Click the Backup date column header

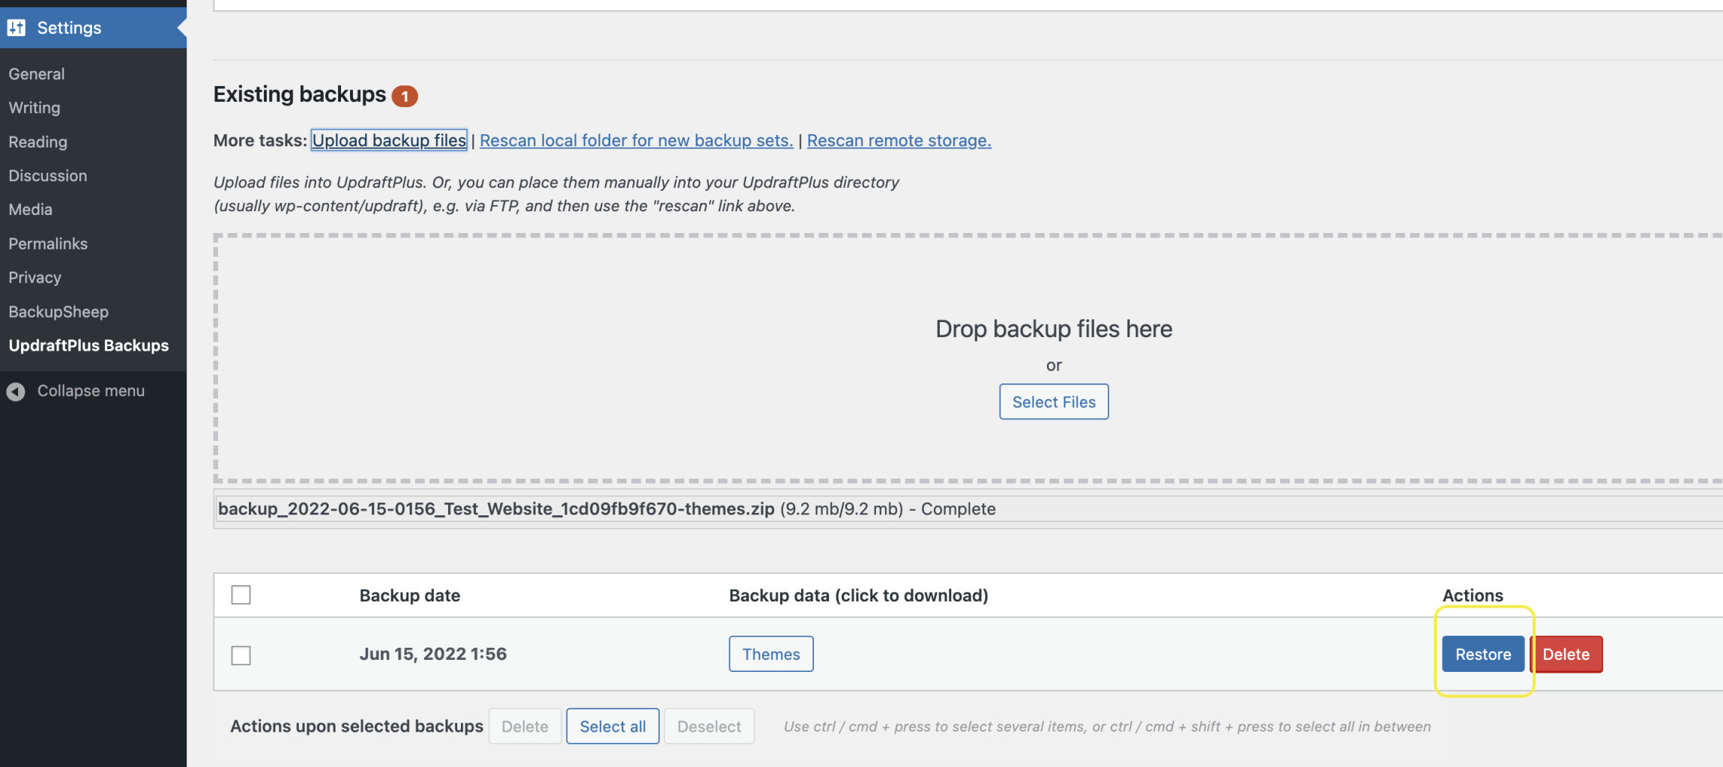(x=410, y=595)
